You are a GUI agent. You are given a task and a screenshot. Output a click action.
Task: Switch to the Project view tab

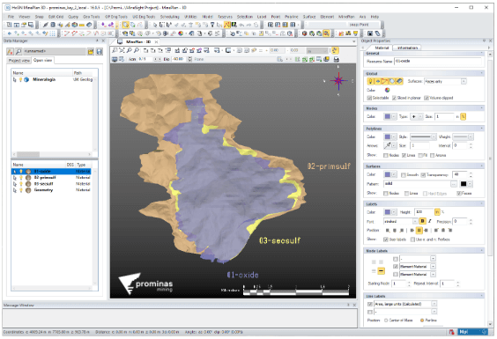click(x=19, y=60)
